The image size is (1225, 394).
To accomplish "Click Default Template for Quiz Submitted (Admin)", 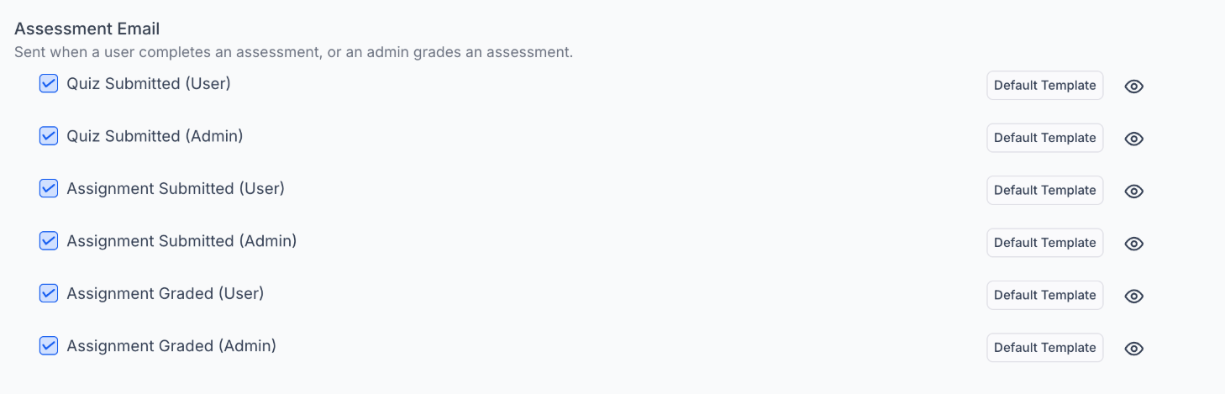I will coord(1044,138).
